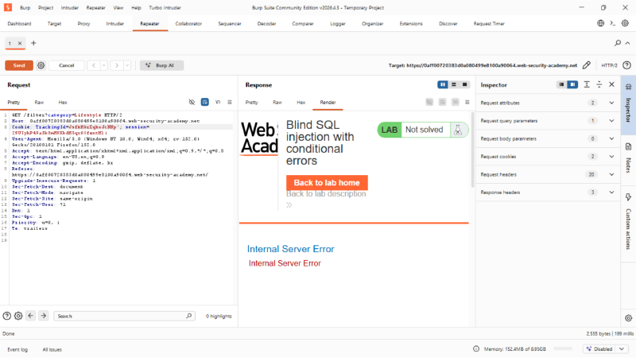The image size is (636, 358).
Task: Follow Back to lab description link
Action: [x=326, y=193]
